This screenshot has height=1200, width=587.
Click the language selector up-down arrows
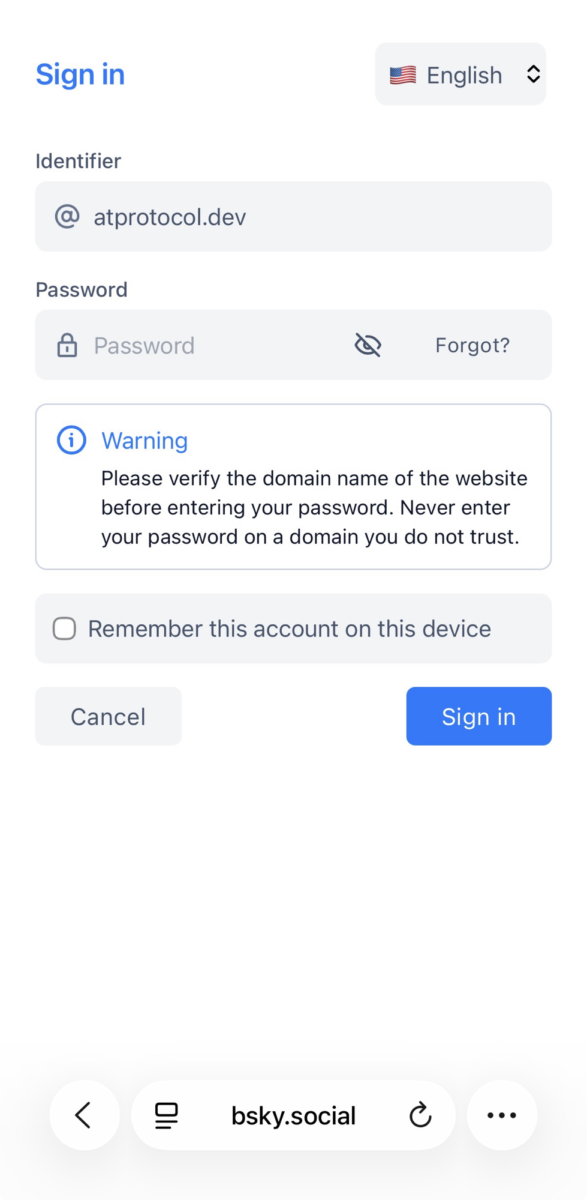(x=533, y=74)
